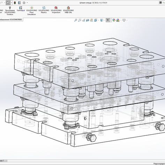
Task: Open the Options gear dropdown arrow
Action: pyautogui.click(x=27, y=3)
